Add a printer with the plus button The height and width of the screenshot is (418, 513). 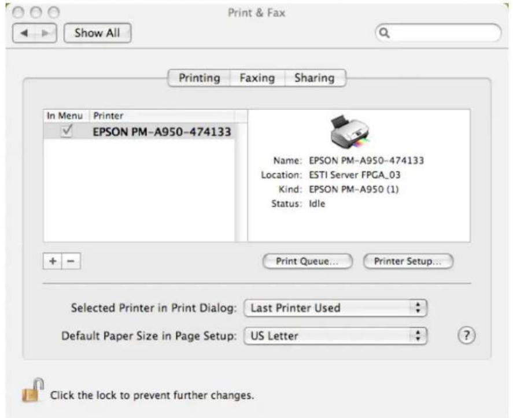tap(53, 261)
